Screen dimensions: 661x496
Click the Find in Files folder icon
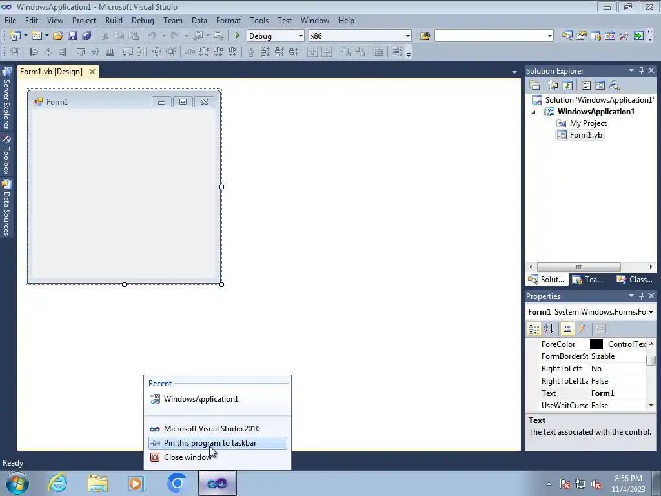(x=425, y=36)
